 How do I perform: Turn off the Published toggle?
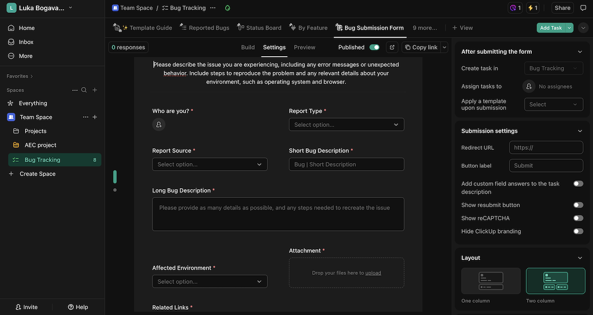[x=374, y=47]
